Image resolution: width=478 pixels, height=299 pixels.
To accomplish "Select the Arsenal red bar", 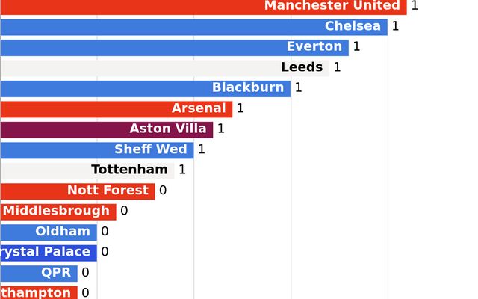I will click(x=116, y=109).
